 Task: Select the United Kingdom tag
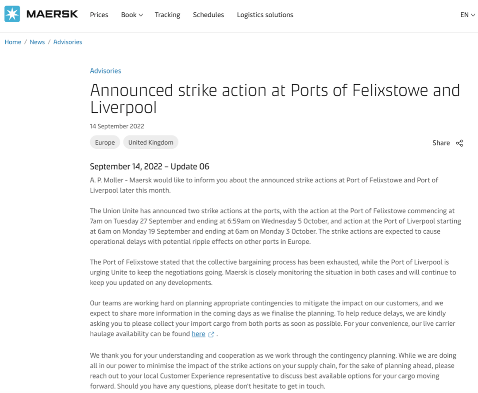coord(150,143)
